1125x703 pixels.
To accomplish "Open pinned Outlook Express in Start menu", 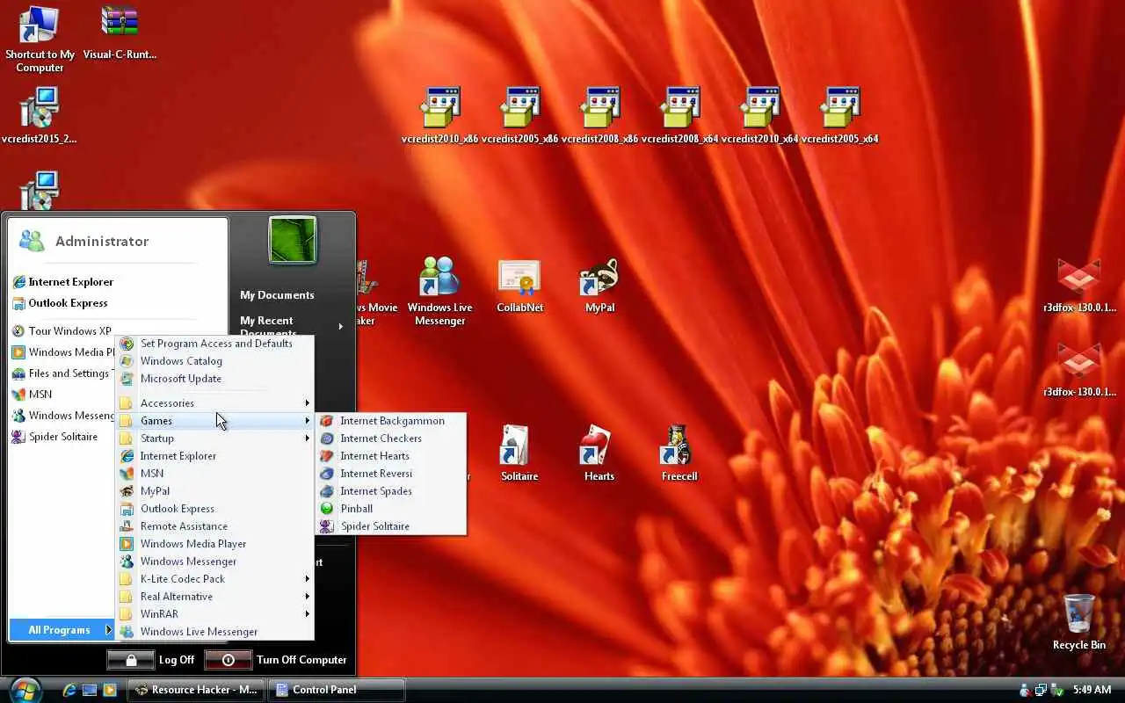I will pos(61,303).
